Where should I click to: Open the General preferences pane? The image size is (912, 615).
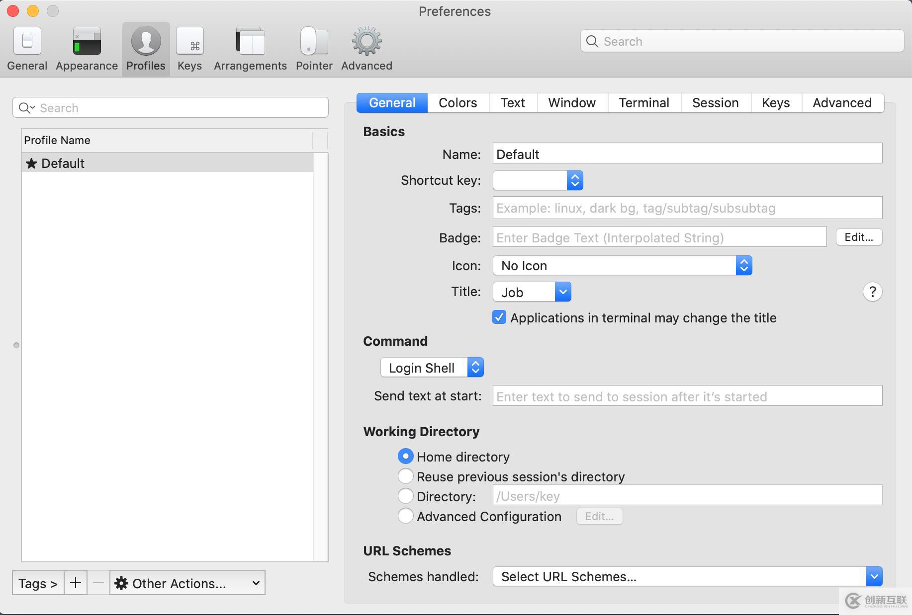point(27,47)
